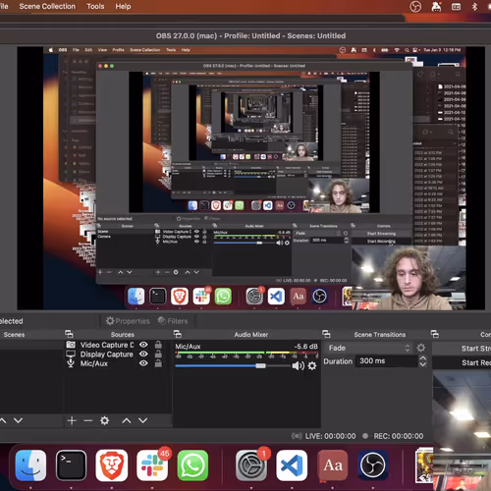Viewport: 491px width, 491px height.
Task: Open WhatsApp from the Dock
Action: [192, 465]
